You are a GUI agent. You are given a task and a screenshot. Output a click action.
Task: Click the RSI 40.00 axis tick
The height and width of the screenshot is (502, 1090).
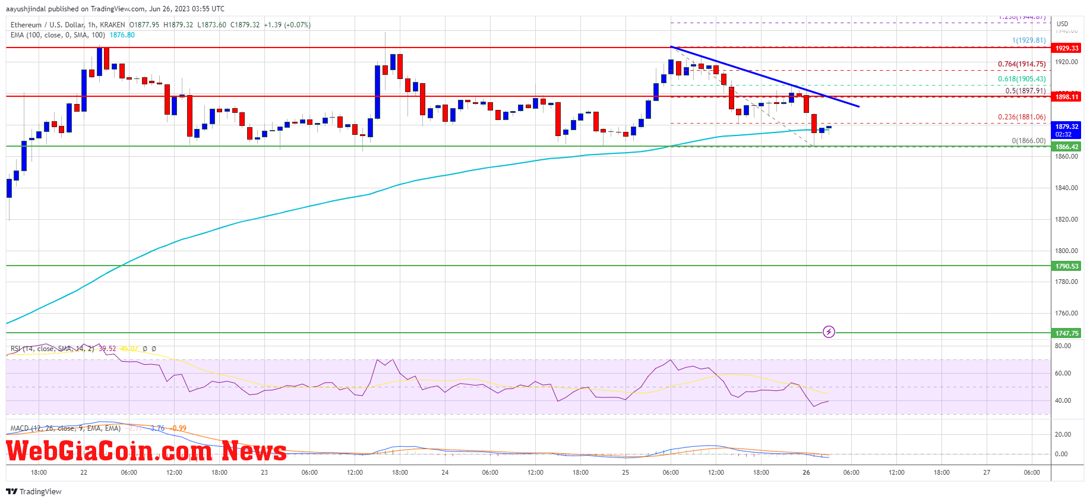pos(1063,400)
